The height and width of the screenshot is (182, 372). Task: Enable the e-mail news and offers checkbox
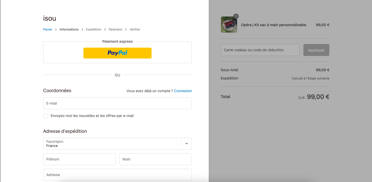point(46,116)
